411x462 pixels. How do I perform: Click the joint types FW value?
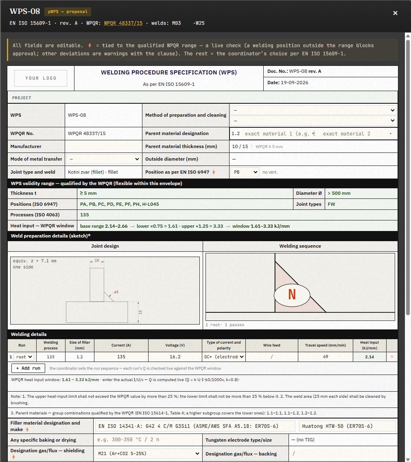[331, 204]
